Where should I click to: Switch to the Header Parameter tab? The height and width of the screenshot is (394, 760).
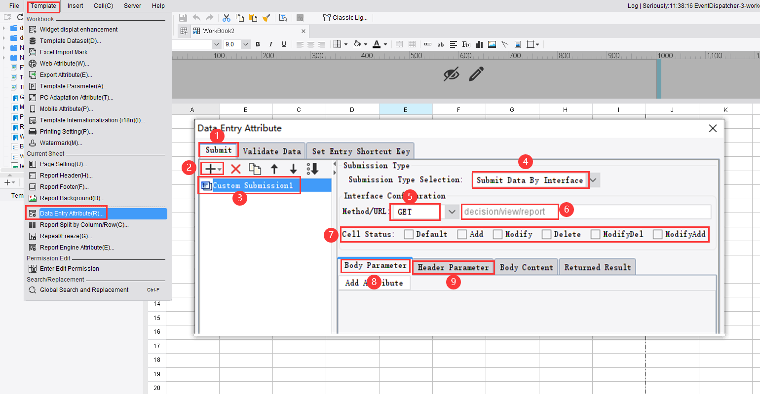tap(453, 266)
